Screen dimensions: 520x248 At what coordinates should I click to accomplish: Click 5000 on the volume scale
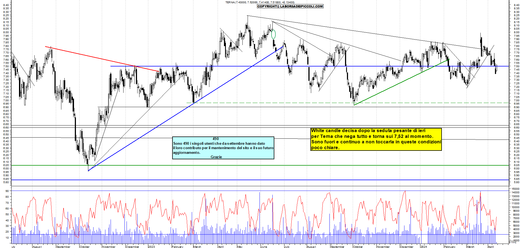coord(516,225)
